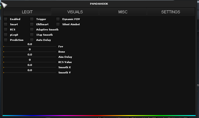Open the VISUALS tab
The image size is (199, 118).
(75, 12)
